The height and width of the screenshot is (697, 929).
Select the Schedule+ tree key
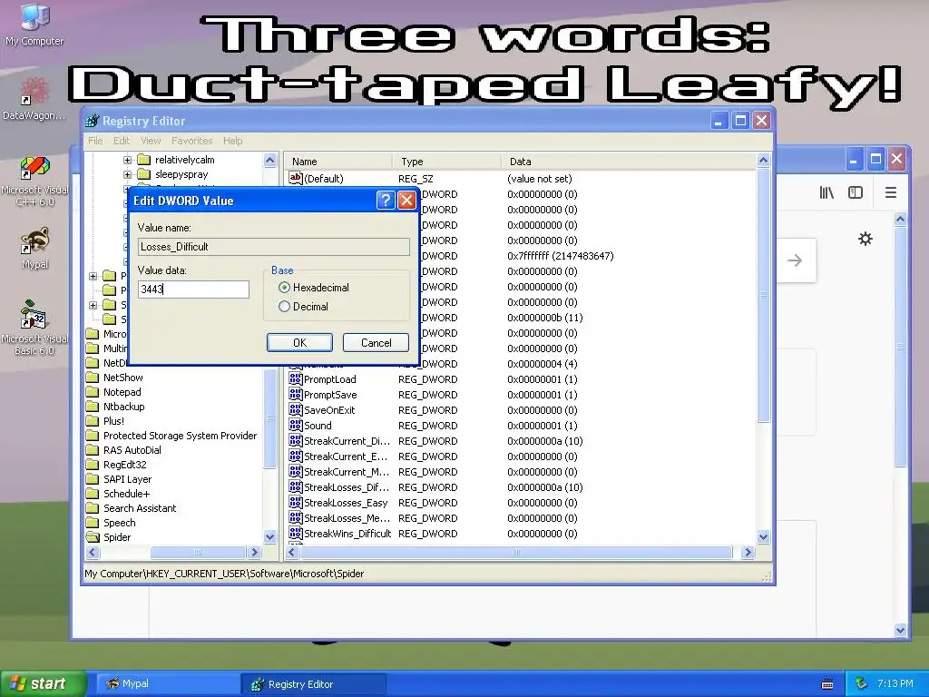126,494
